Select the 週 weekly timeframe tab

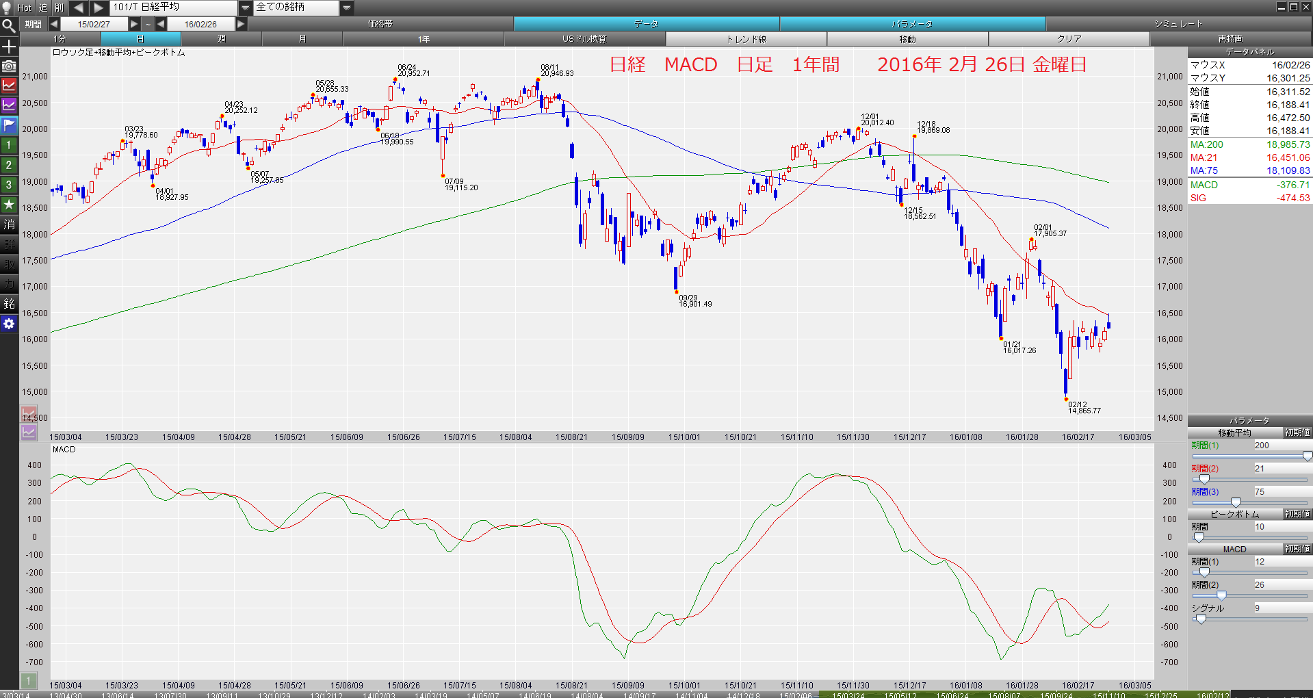click(221, 39)
